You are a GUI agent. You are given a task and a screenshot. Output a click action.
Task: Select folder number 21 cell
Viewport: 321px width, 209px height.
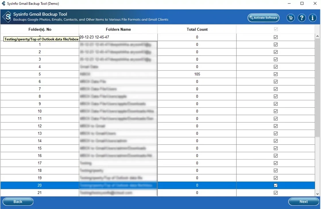click(40, 193)
